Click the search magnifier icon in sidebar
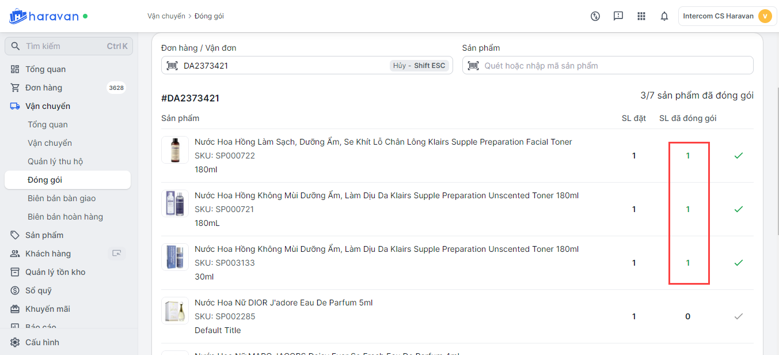This screenshot has height=355, width=779. (x=16, y=46)
